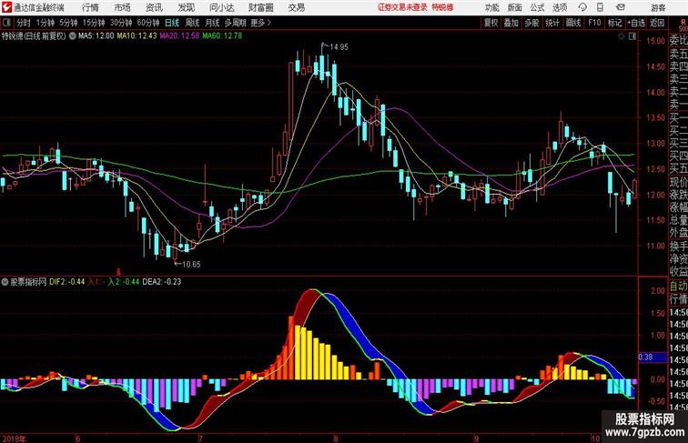Open the 选项 menu
The width and height of the screenshot is (688, 443).
560,7
